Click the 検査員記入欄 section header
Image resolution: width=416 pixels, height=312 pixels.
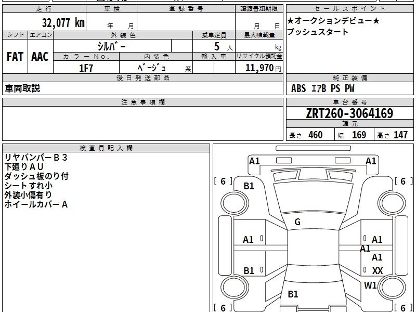[x=106, y=148]
